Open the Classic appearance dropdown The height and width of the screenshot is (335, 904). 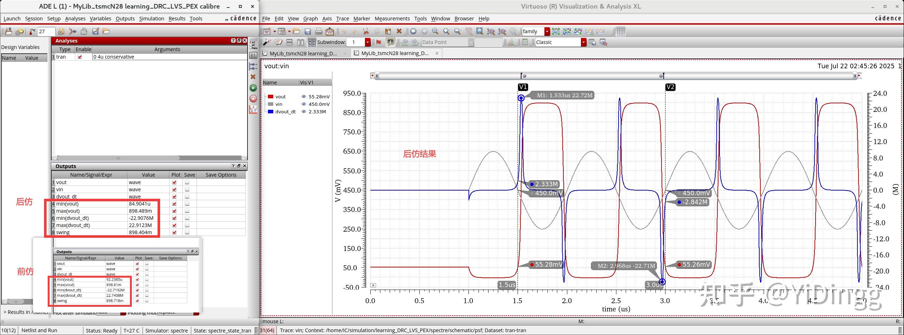pyautogui.click(x=584, y=42)
